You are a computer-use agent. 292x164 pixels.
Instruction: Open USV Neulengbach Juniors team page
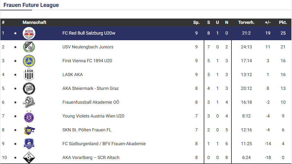(88, 47)
